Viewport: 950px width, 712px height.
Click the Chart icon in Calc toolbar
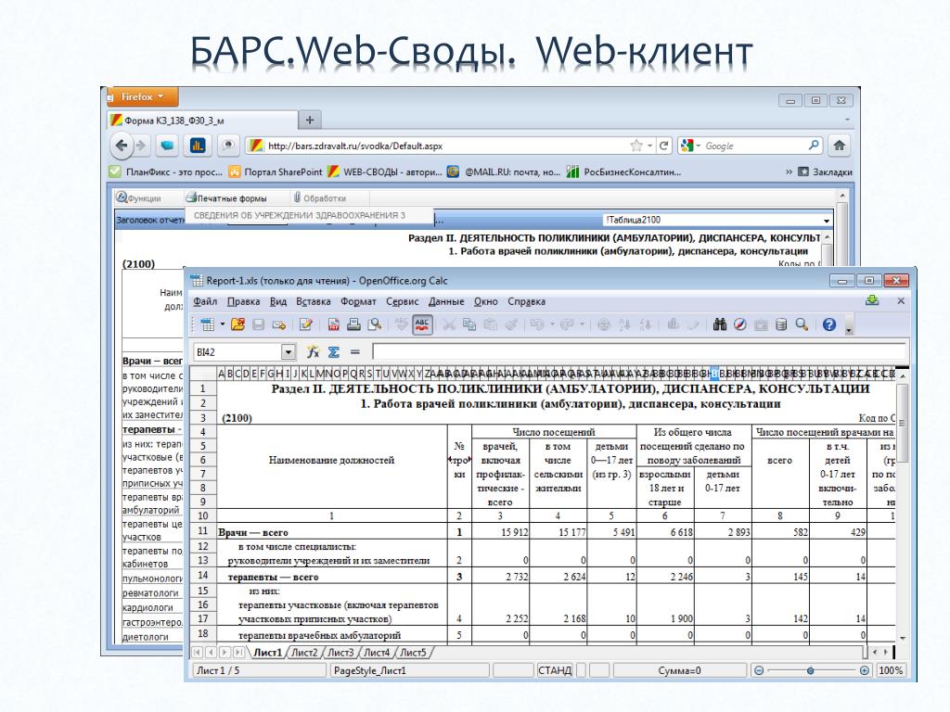(673, 324)
